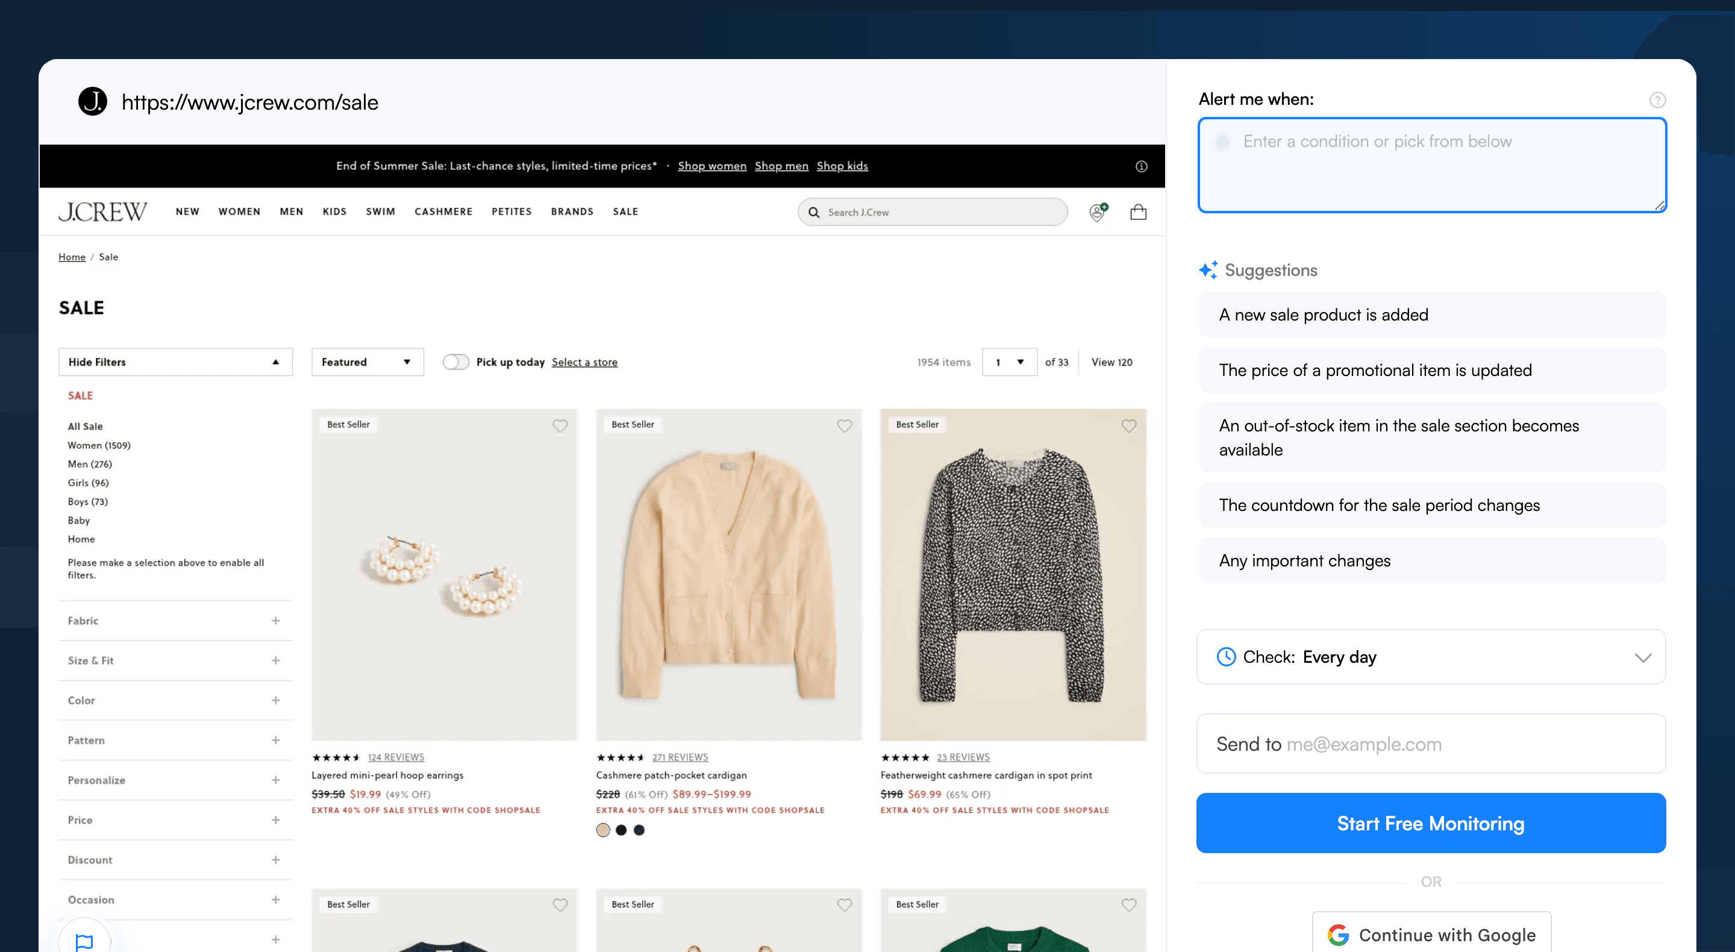Click the heart on the navy product card
The width and height of the screenshot is (1735, 952).
(560, 905)
